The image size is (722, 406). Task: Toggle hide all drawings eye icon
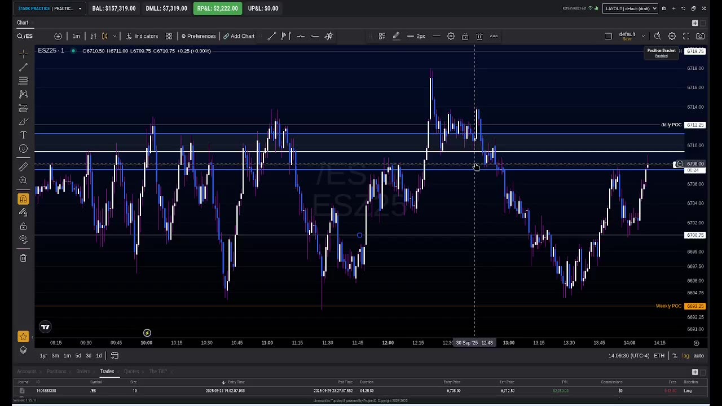pyautogui.click(x=23, y=239)
